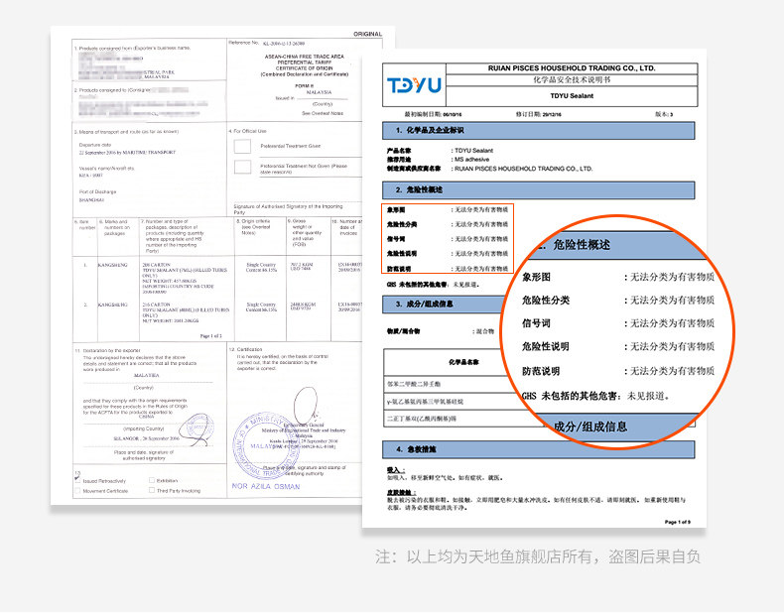
Task: Click '修订日期: 29/12/16'
Action: [539, 114]
